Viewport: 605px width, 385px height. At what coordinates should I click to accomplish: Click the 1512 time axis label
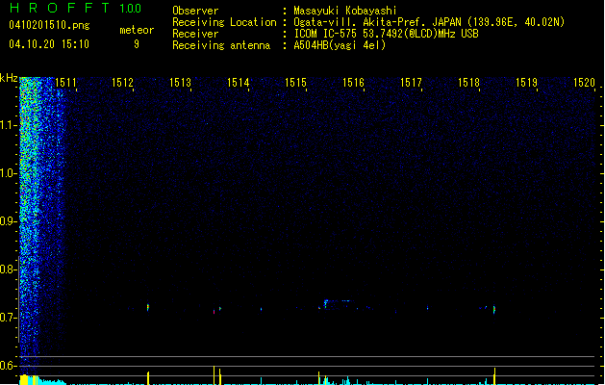tap(122, 83)
